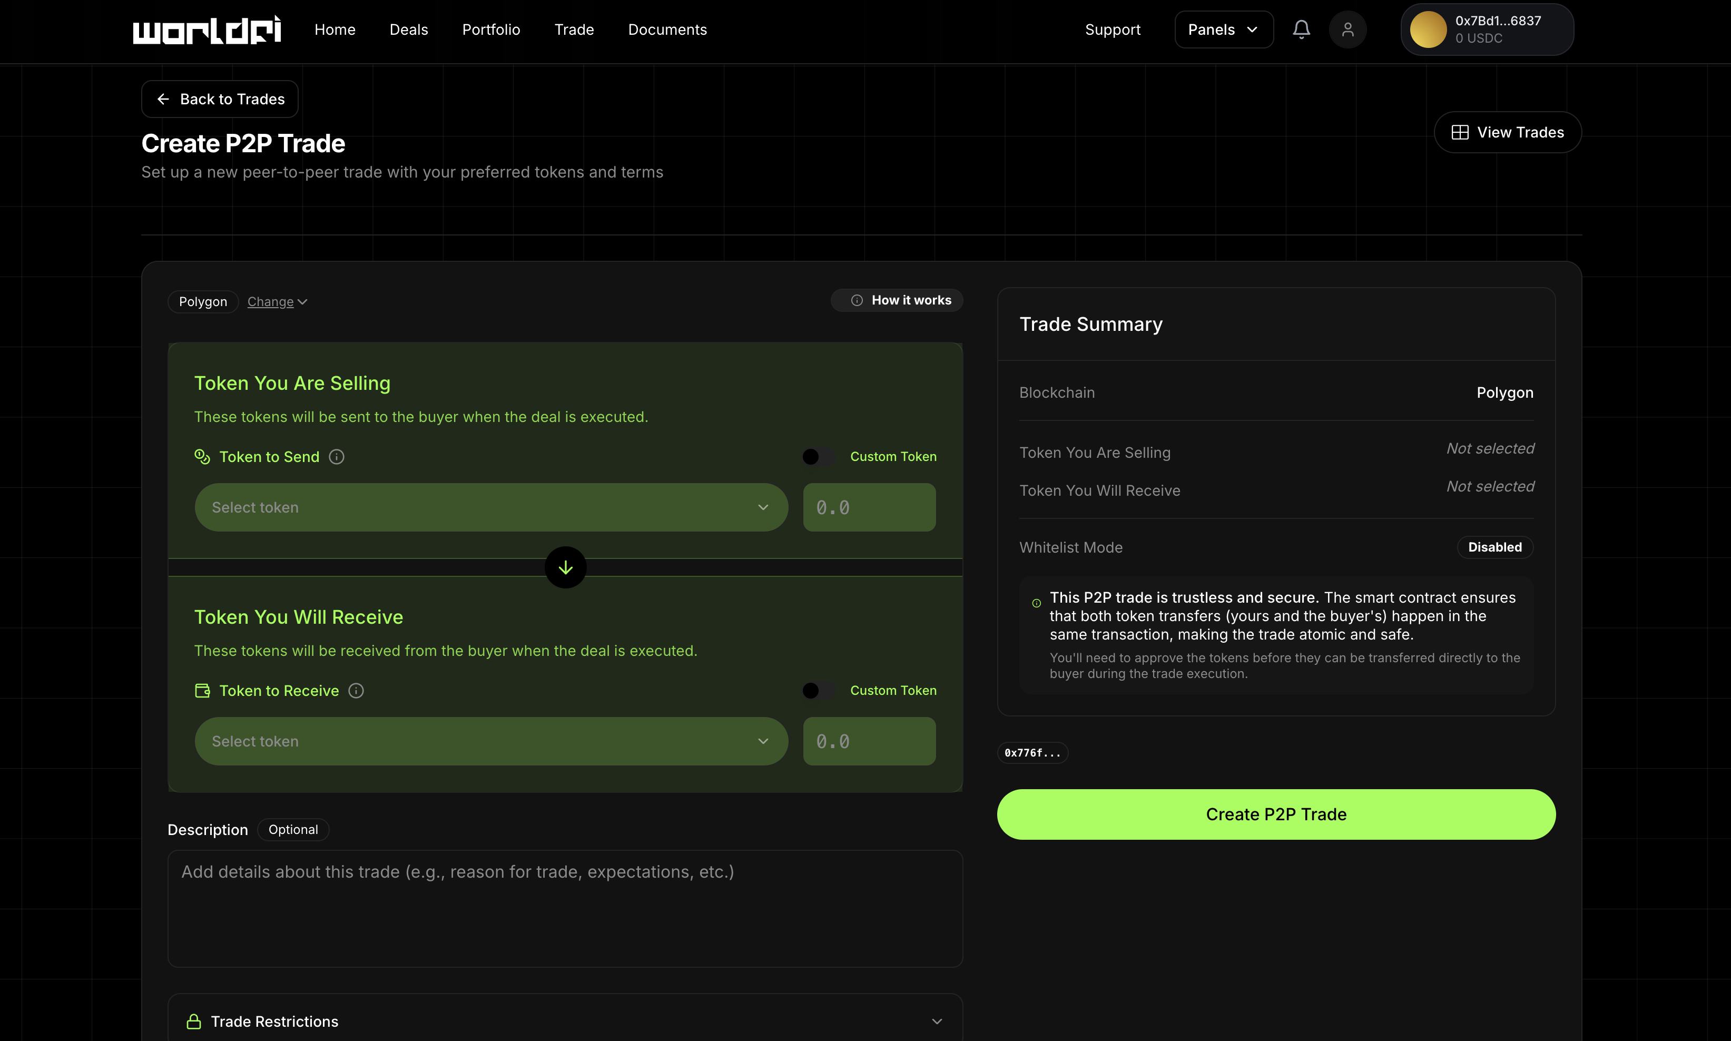This screenshot has height=1041, width=1731.
Task: Open Select token dropdown under Token to Receive
Action: [491, 741]
